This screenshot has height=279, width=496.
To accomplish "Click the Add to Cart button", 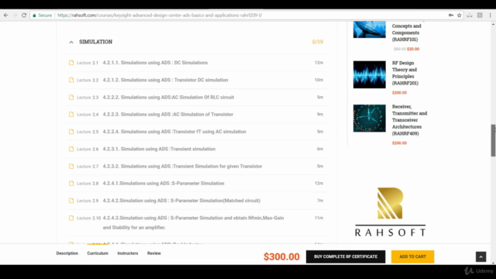I will point(412,257).
